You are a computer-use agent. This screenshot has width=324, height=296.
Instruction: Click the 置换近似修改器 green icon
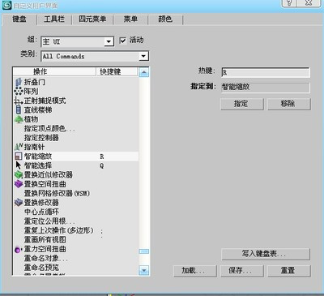coord(19,174)
